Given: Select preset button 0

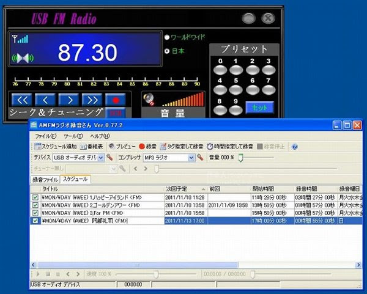Looking at the screenshot, I should [220, 70].
